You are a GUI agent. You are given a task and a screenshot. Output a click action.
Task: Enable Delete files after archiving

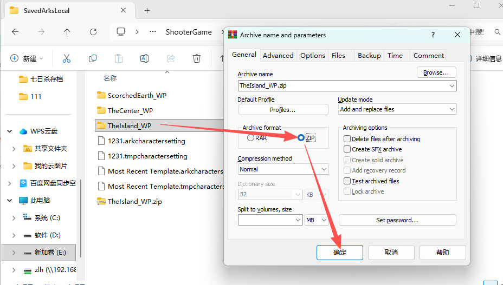pos(347,139)
